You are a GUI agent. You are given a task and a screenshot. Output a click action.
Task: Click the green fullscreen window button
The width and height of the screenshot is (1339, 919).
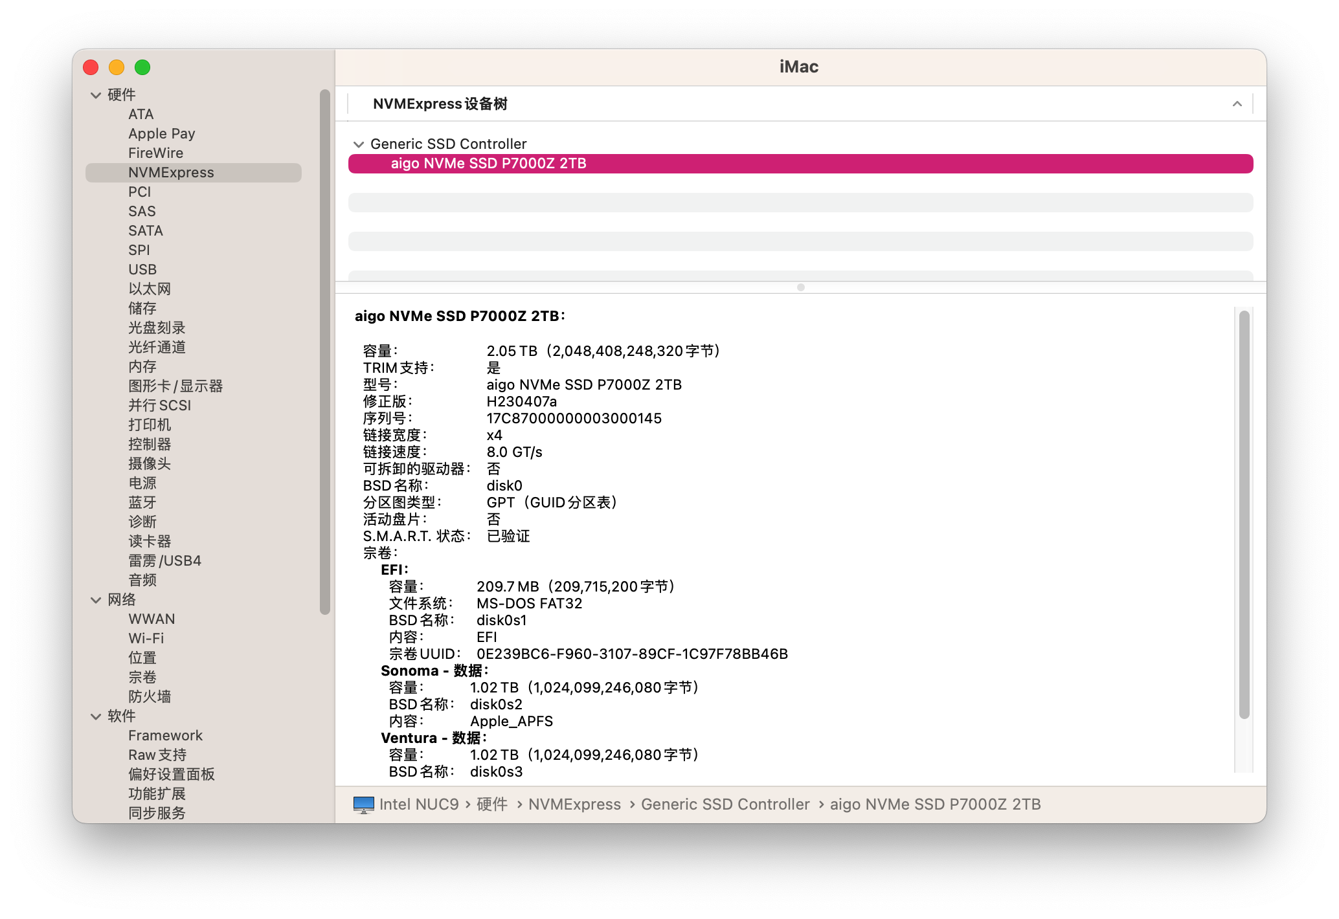click(x=142, y=67)
